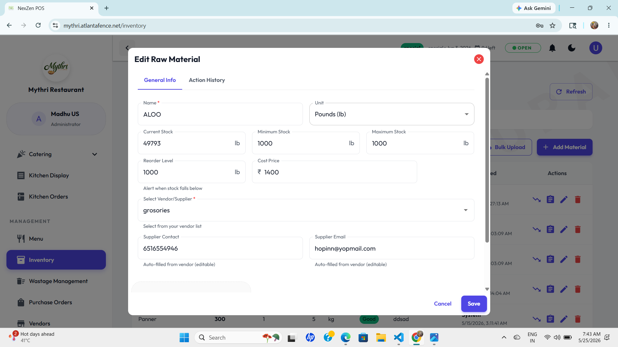Open the user avatar menu in the header
This screenshot has height=347, width=618.
(595, 48)
